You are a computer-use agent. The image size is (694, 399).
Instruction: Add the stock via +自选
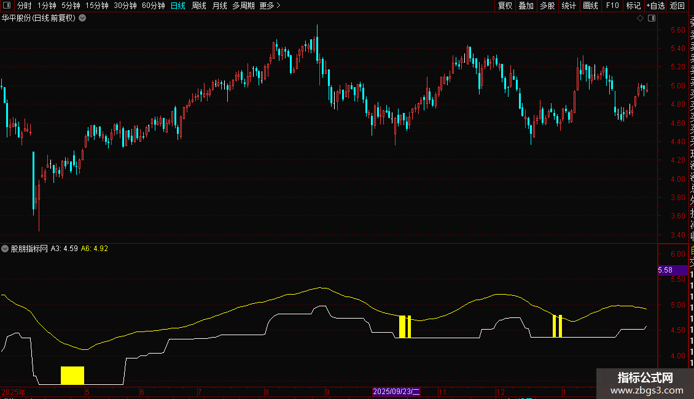(655, 6)
